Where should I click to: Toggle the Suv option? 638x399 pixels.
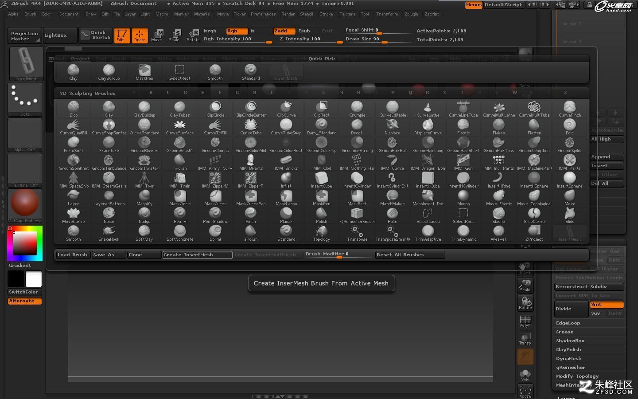pyautogui.click(x=598, y=313)
